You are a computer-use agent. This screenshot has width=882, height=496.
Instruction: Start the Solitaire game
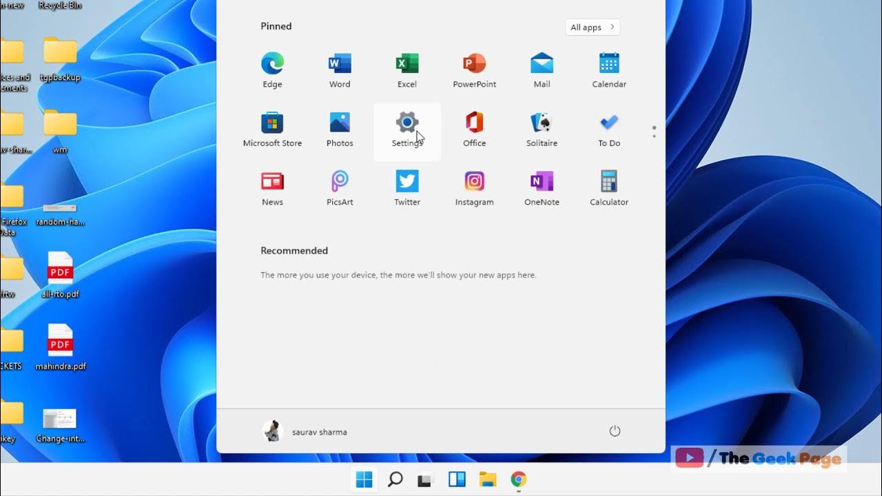coord(542,130)
